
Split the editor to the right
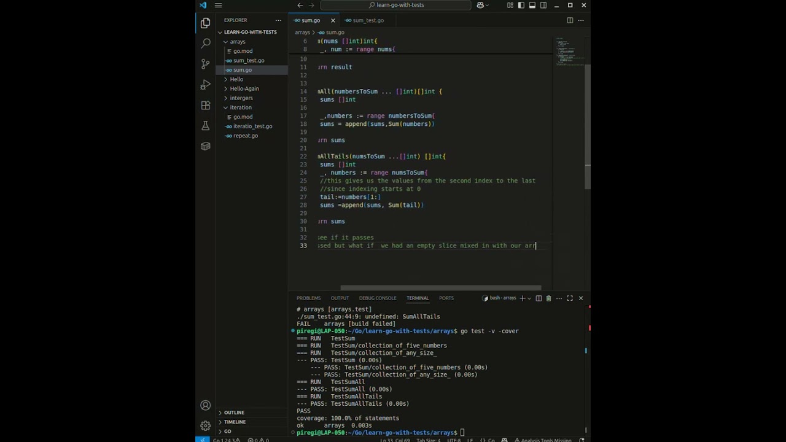pyautogui.click(x=570, y=20)
